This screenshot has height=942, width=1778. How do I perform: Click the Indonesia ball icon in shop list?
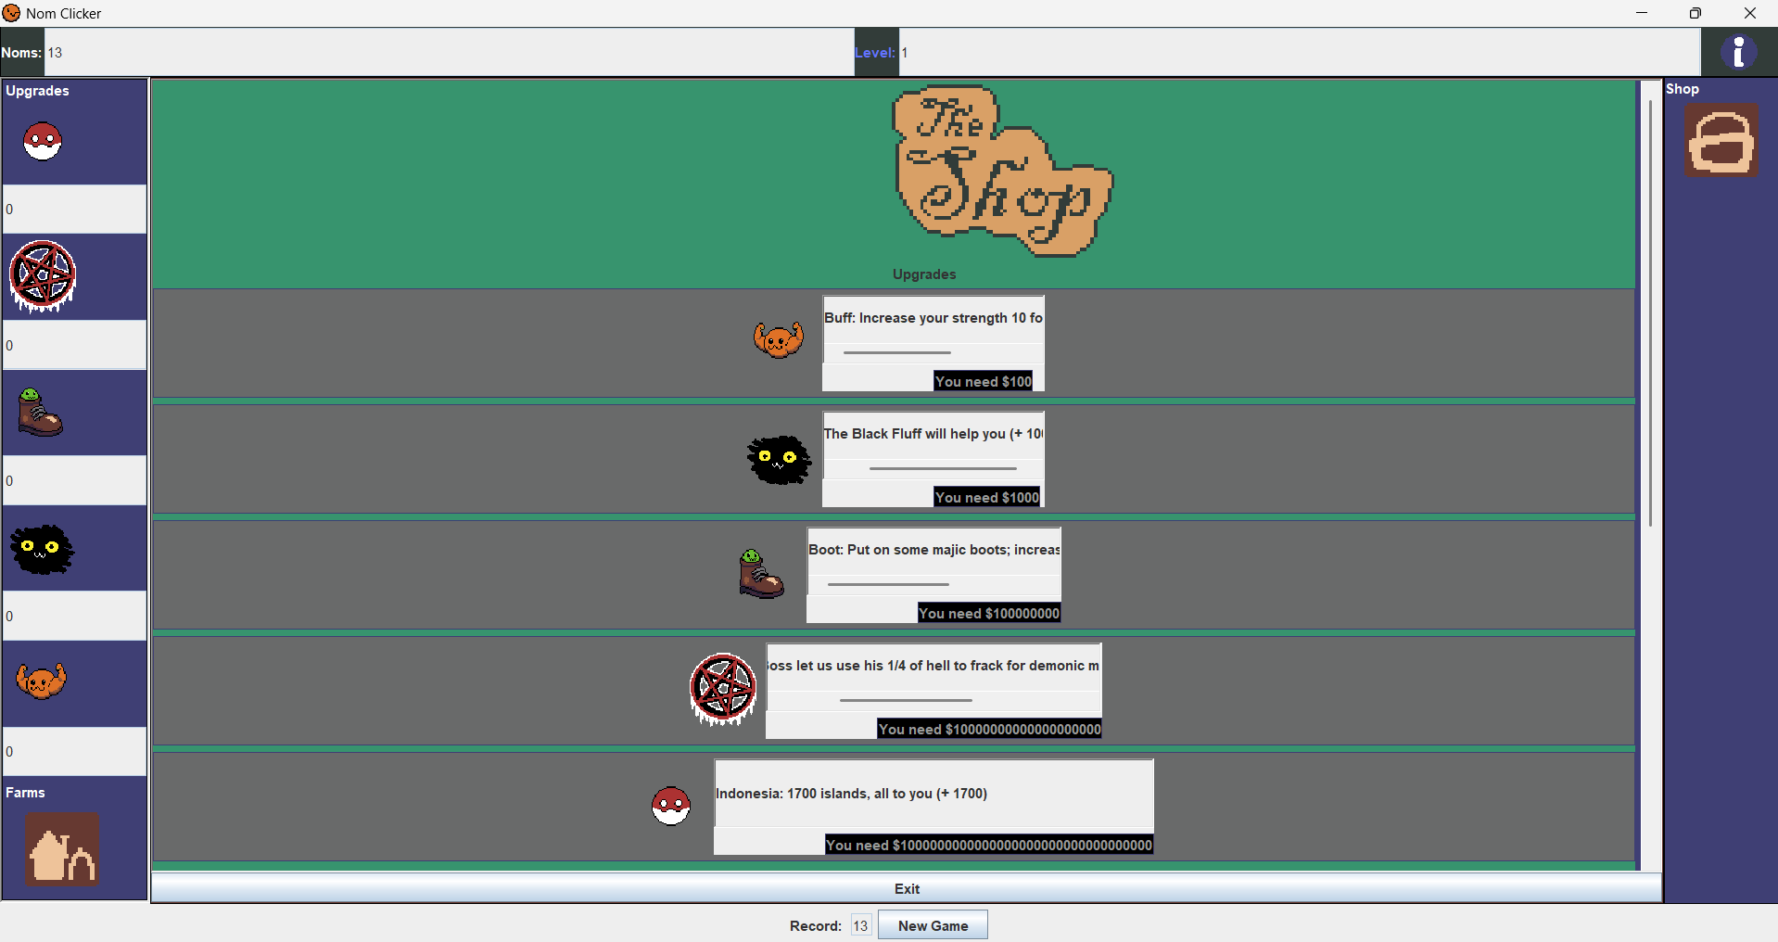(670, 806)
